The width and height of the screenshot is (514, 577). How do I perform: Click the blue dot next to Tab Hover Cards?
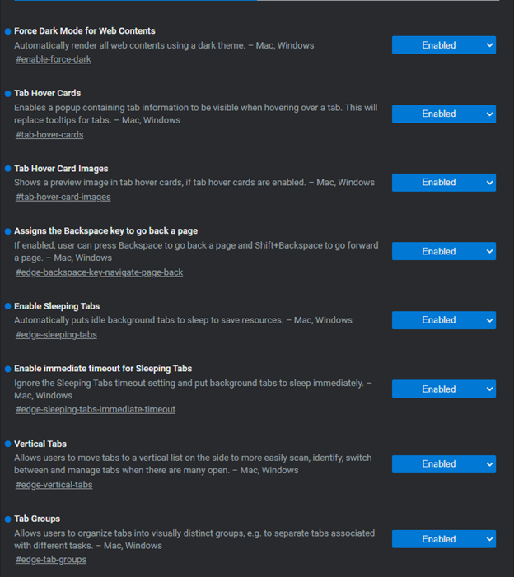[x=7, y=94]
